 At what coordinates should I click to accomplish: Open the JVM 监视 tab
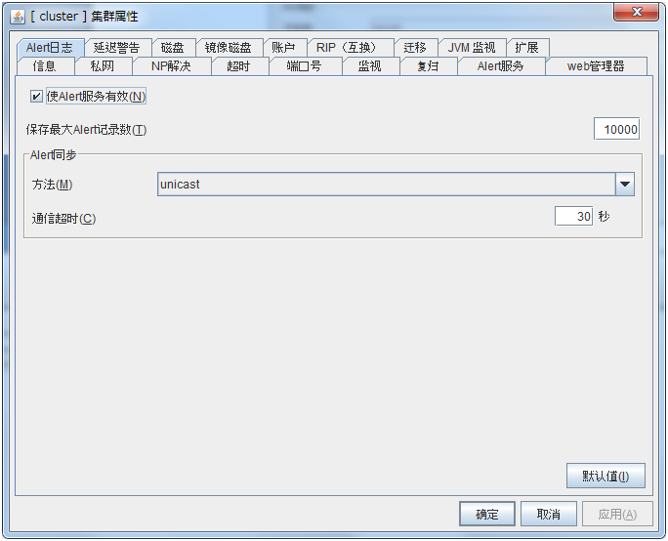point(471,48)
